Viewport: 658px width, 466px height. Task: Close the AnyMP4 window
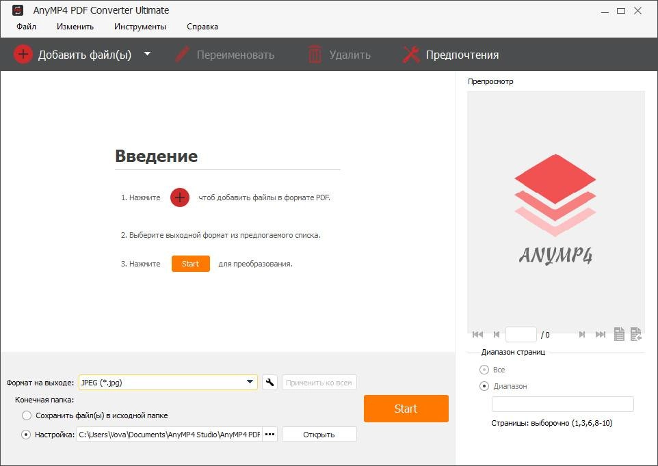pos(638,11)
